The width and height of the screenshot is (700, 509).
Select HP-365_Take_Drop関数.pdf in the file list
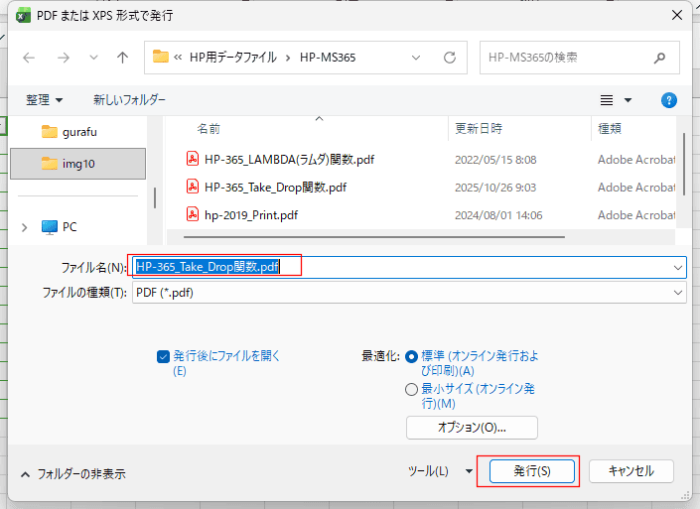pos(274,187)
